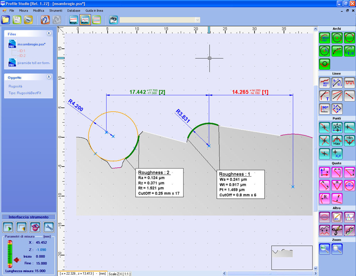Select the diameter dimension tool
The width and height of the screenshot is (356, 276).
tap(349, 185)
